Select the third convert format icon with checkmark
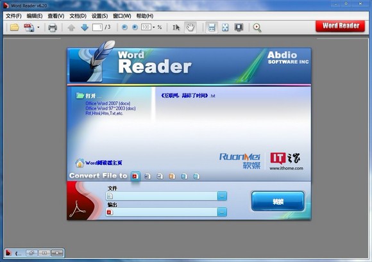This screenshot has width=372, height=262. pyautogui.click(x=160, y=176)
